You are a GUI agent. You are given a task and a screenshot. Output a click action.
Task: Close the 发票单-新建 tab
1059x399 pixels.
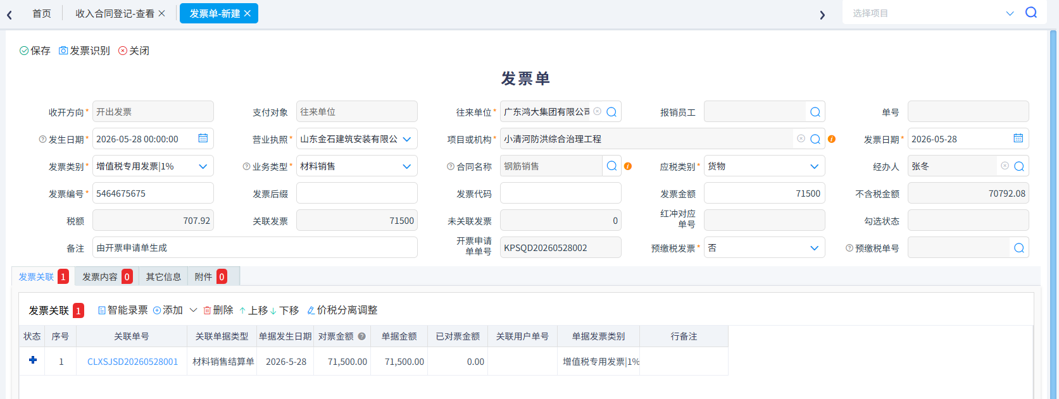point(248,13)
